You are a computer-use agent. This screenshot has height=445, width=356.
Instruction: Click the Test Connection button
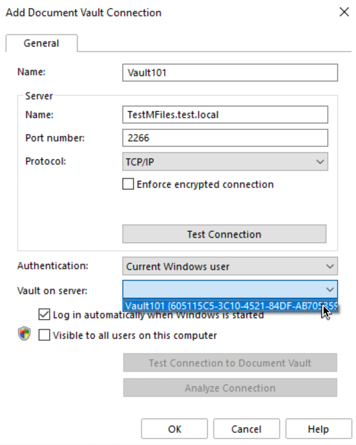(224, 234)
